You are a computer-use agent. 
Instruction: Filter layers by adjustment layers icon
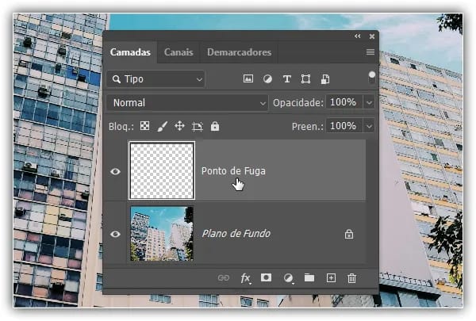pos(267,79)
